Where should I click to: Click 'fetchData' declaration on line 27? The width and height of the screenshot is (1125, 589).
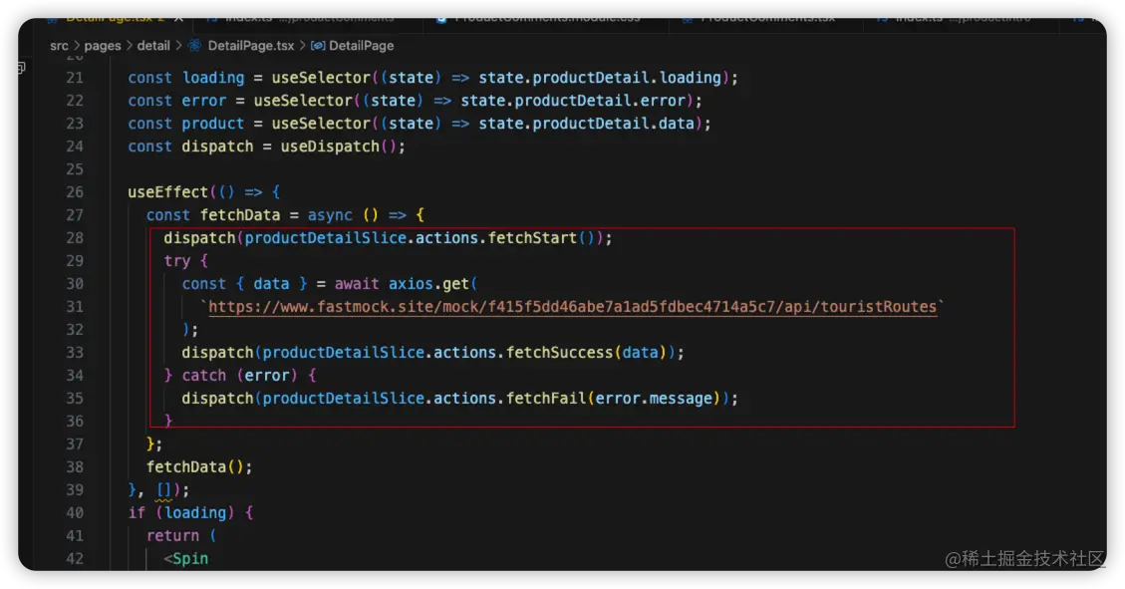[240, 215]
